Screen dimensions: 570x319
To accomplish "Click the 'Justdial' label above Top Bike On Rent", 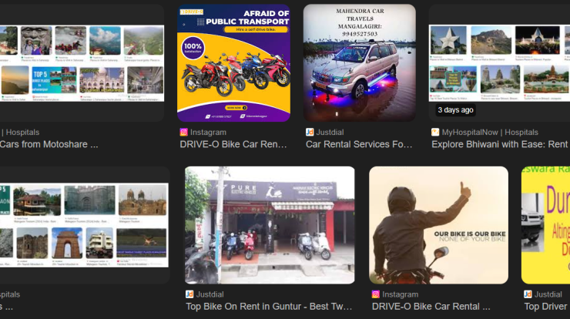I will [x=210, y=294].
